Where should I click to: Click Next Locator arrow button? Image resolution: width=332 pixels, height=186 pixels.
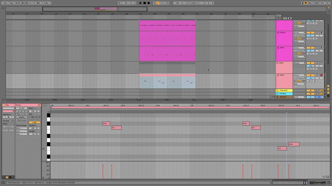[x=280, y=18]
